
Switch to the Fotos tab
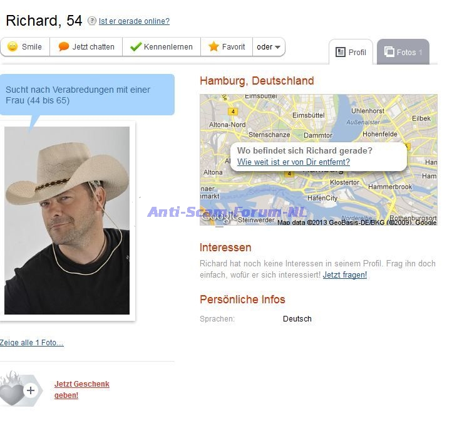click(x=403, y=52)
